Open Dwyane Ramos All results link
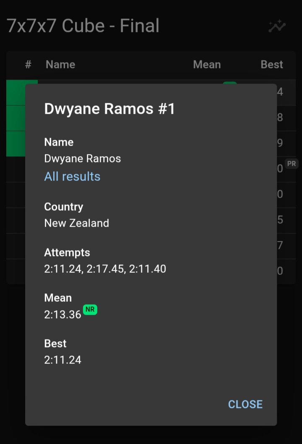Screen dimensions: 302x444 pos(72,176)
